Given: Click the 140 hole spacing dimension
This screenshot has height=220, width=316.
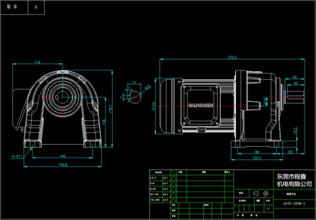Looking at the screenshot, I should click(x=62, y=156).
